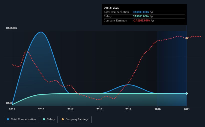Click the Company Earnings label in tooltip
This screenshot has width=205, height=127.
click(115, 20)
